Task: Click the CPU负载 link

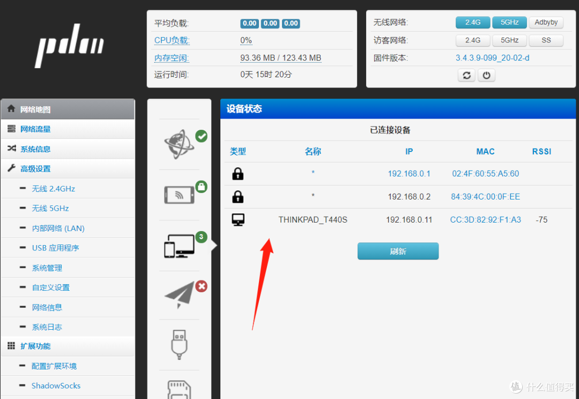Action: pyautogui.click(x=172, y=40)
